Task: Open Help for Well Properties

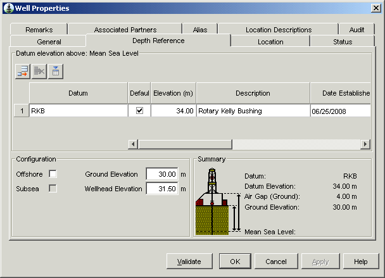Action: click(x=361, y=262)
